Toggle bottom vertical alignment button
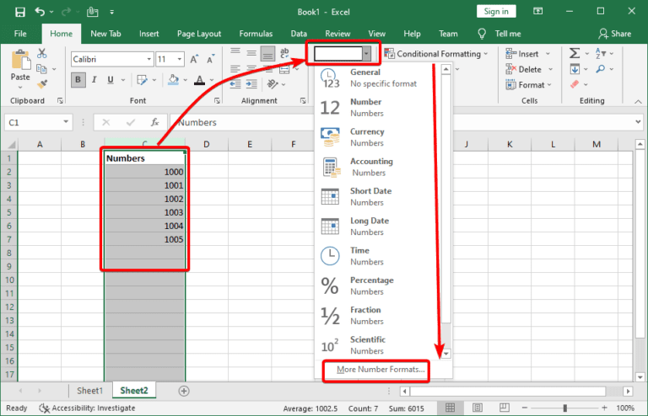The height and width of the screenshot is (416, 648). point(267,54)
